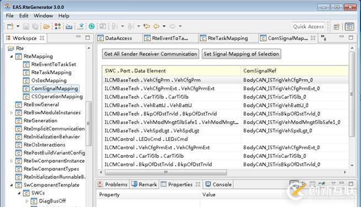Expand the RteBswModuleInstances tree node
Screen dimensions: 361x207
tap(11, 113)
